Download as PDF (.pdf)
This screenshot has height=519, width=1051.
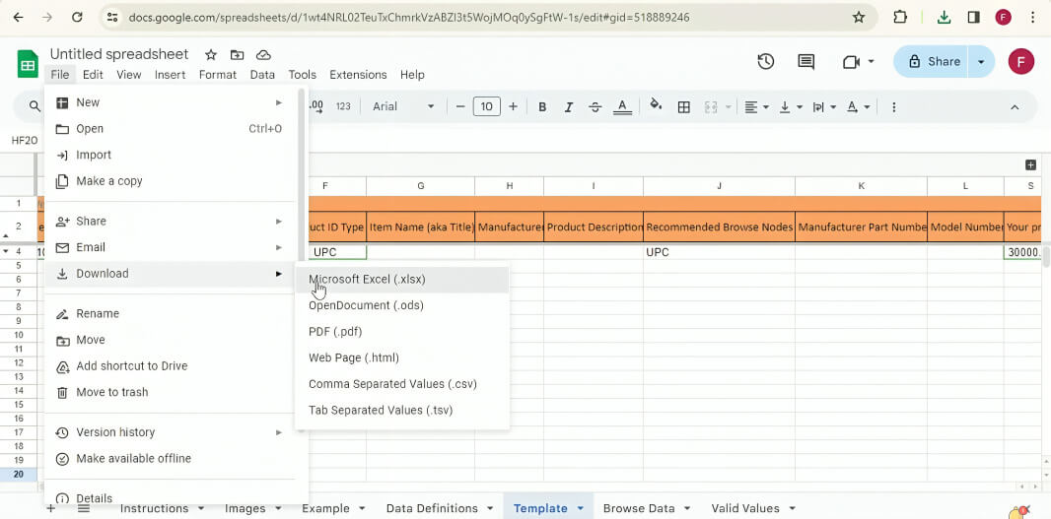(x=402, y=332)
